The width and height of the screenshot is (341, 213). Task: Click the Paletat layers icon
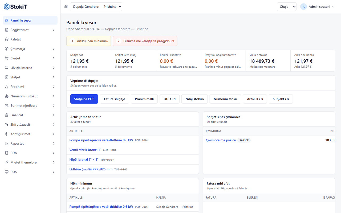point(7,39)
